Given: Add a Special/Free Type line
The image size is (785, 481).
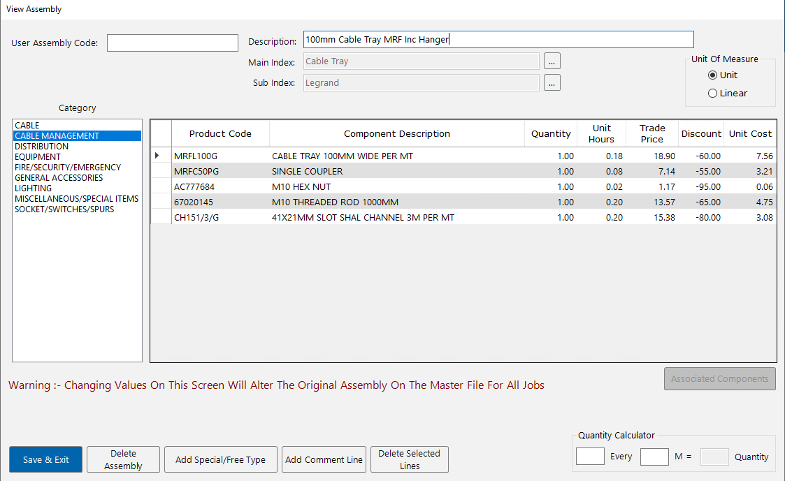Looking at the screenshot, I should click(x=220, y=459).
